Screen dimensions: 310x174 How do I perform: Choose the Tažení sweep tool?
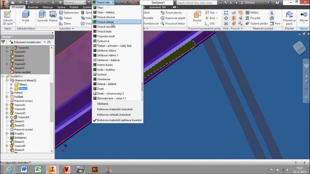65,18
